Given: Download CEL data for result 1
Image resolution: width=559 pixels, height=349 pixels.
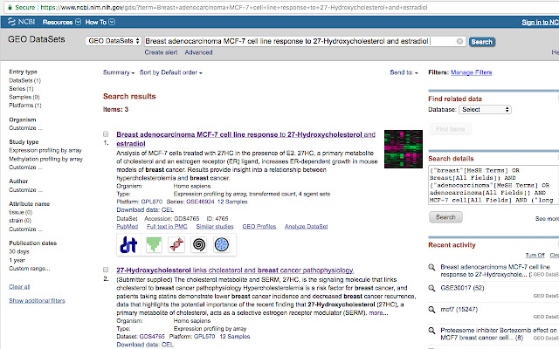Looking at the screenshot, I should tap(168, 209).
